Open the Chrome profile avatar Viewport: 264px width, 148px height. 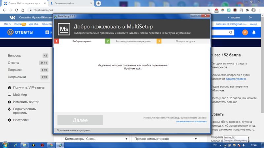click(253, 10)
